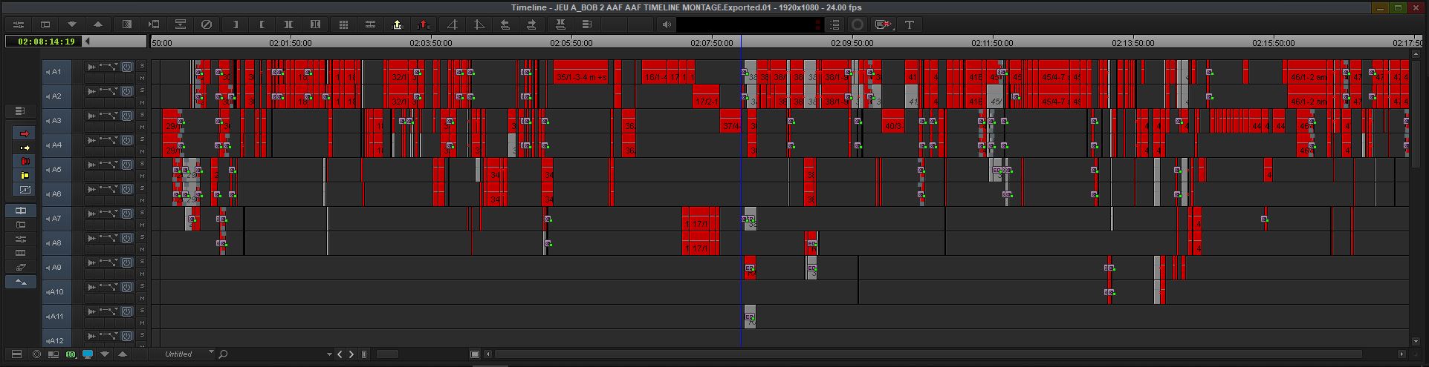Click the down-triangle button in the top toolbar

pyautogui.click(x=71, y=24)
